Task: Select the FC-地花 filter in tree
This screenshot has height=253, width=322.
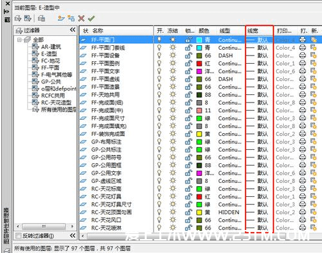Action: 50,61
